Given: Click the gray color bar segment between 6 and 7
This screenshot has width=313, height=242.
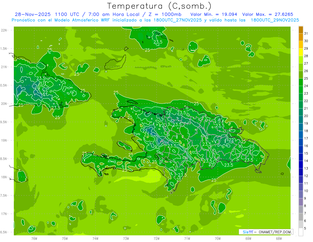Looking at the screenshot, I should [301, 217].
